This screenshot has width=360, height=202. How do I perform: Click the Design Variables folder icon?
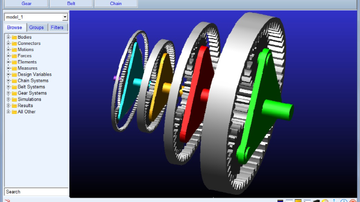click(x=14, y=75)
